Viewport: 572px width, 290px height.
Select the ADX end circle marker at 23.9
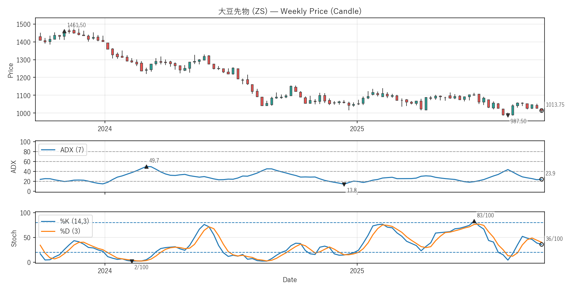click(x=542, y=179)
